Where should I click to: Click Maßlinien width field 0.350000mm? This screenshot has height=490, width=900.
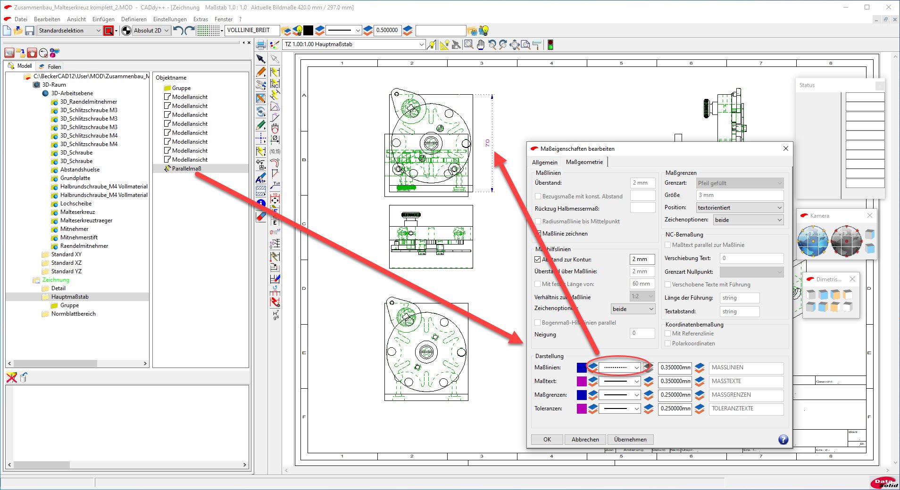click(x=675, y=367)
